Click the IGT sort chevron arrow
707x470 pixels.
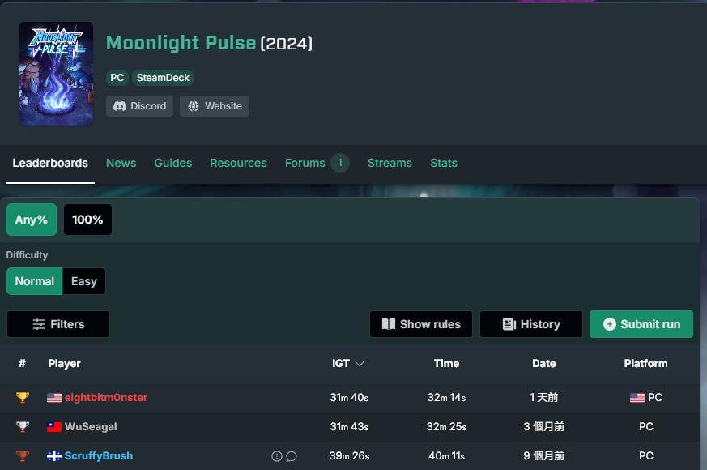(x=360, y=364)
